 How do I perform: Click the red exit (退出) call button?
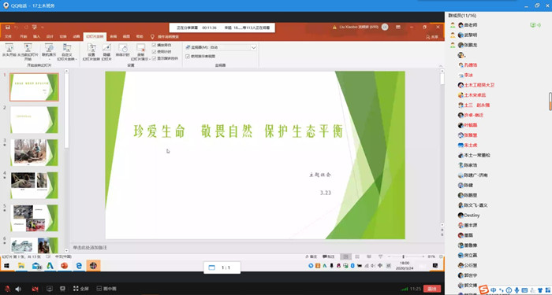click(432, 289)
